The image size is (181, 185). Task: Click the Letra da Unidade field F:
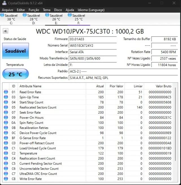point(93,65)
